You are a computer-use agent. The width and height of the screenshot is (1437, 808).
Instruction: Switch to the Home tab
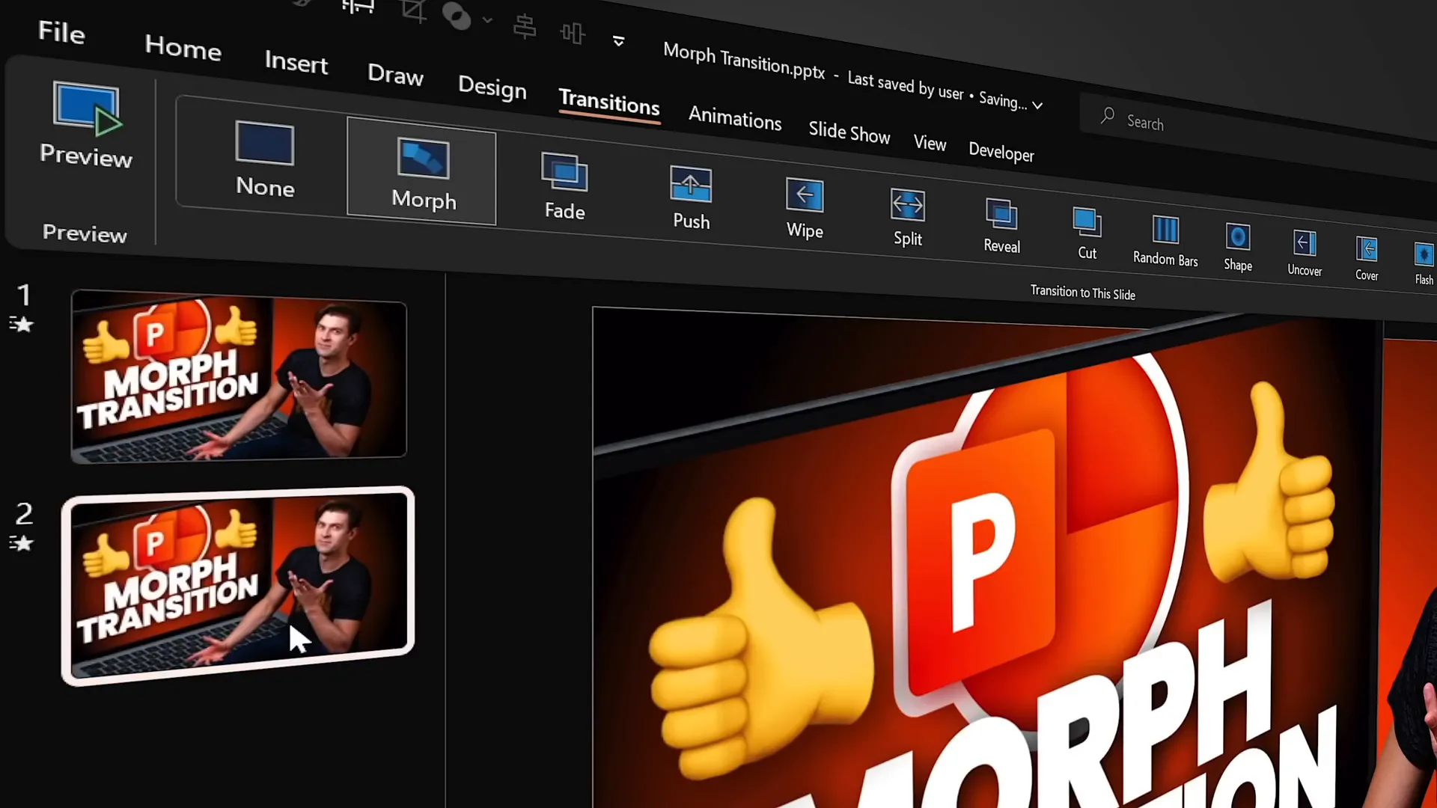(x=183, y=48)
